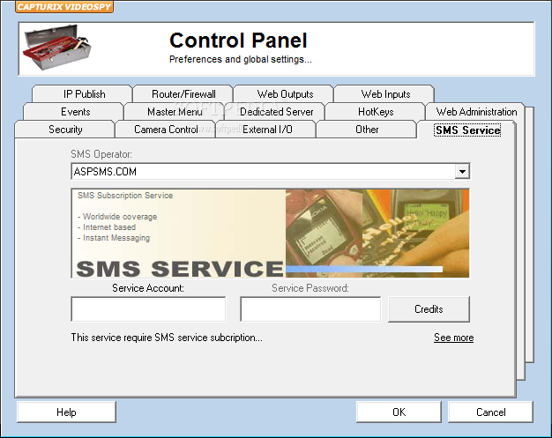Switch to Camera Control tab

pyautogui.click(x=166, y=130)
